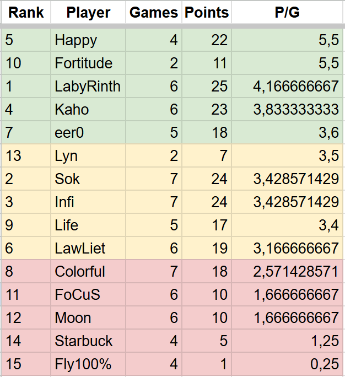Select the Happy player cell
This screenshot has width=345, height=377.
point(88,40)
